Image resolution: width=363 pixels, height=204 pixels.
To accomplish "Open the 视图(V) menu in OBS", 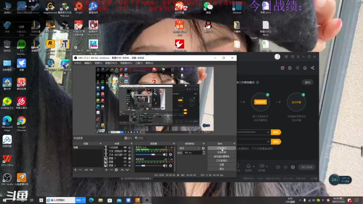I will pos(98,63).
